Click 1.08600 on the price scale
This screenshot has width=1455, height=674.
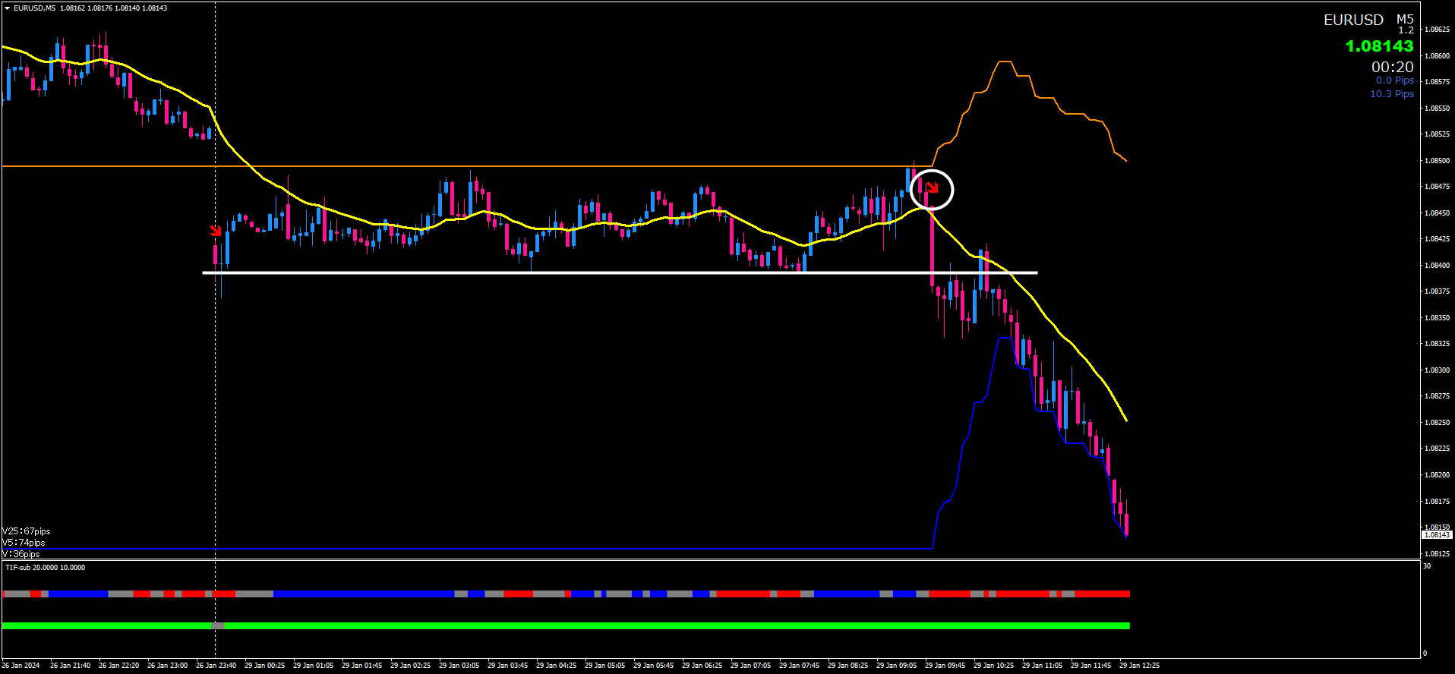[1437, 56]
